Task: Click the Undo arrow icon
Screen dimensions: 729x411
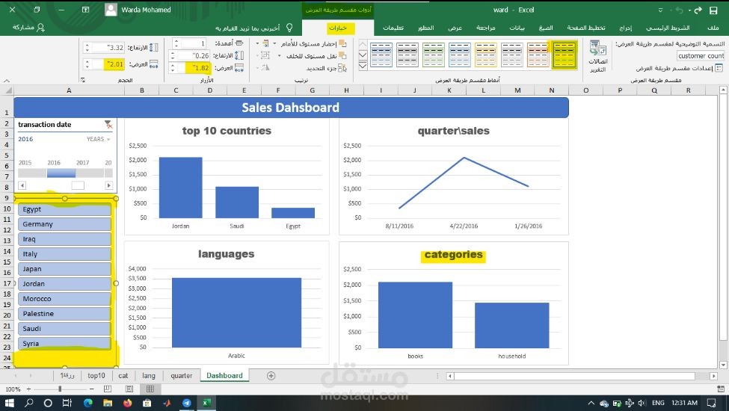Action: [680, 10]
